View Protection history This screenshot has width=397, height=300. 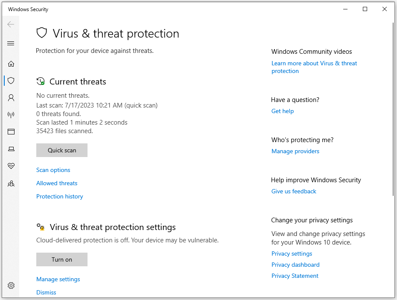[59, 196]
